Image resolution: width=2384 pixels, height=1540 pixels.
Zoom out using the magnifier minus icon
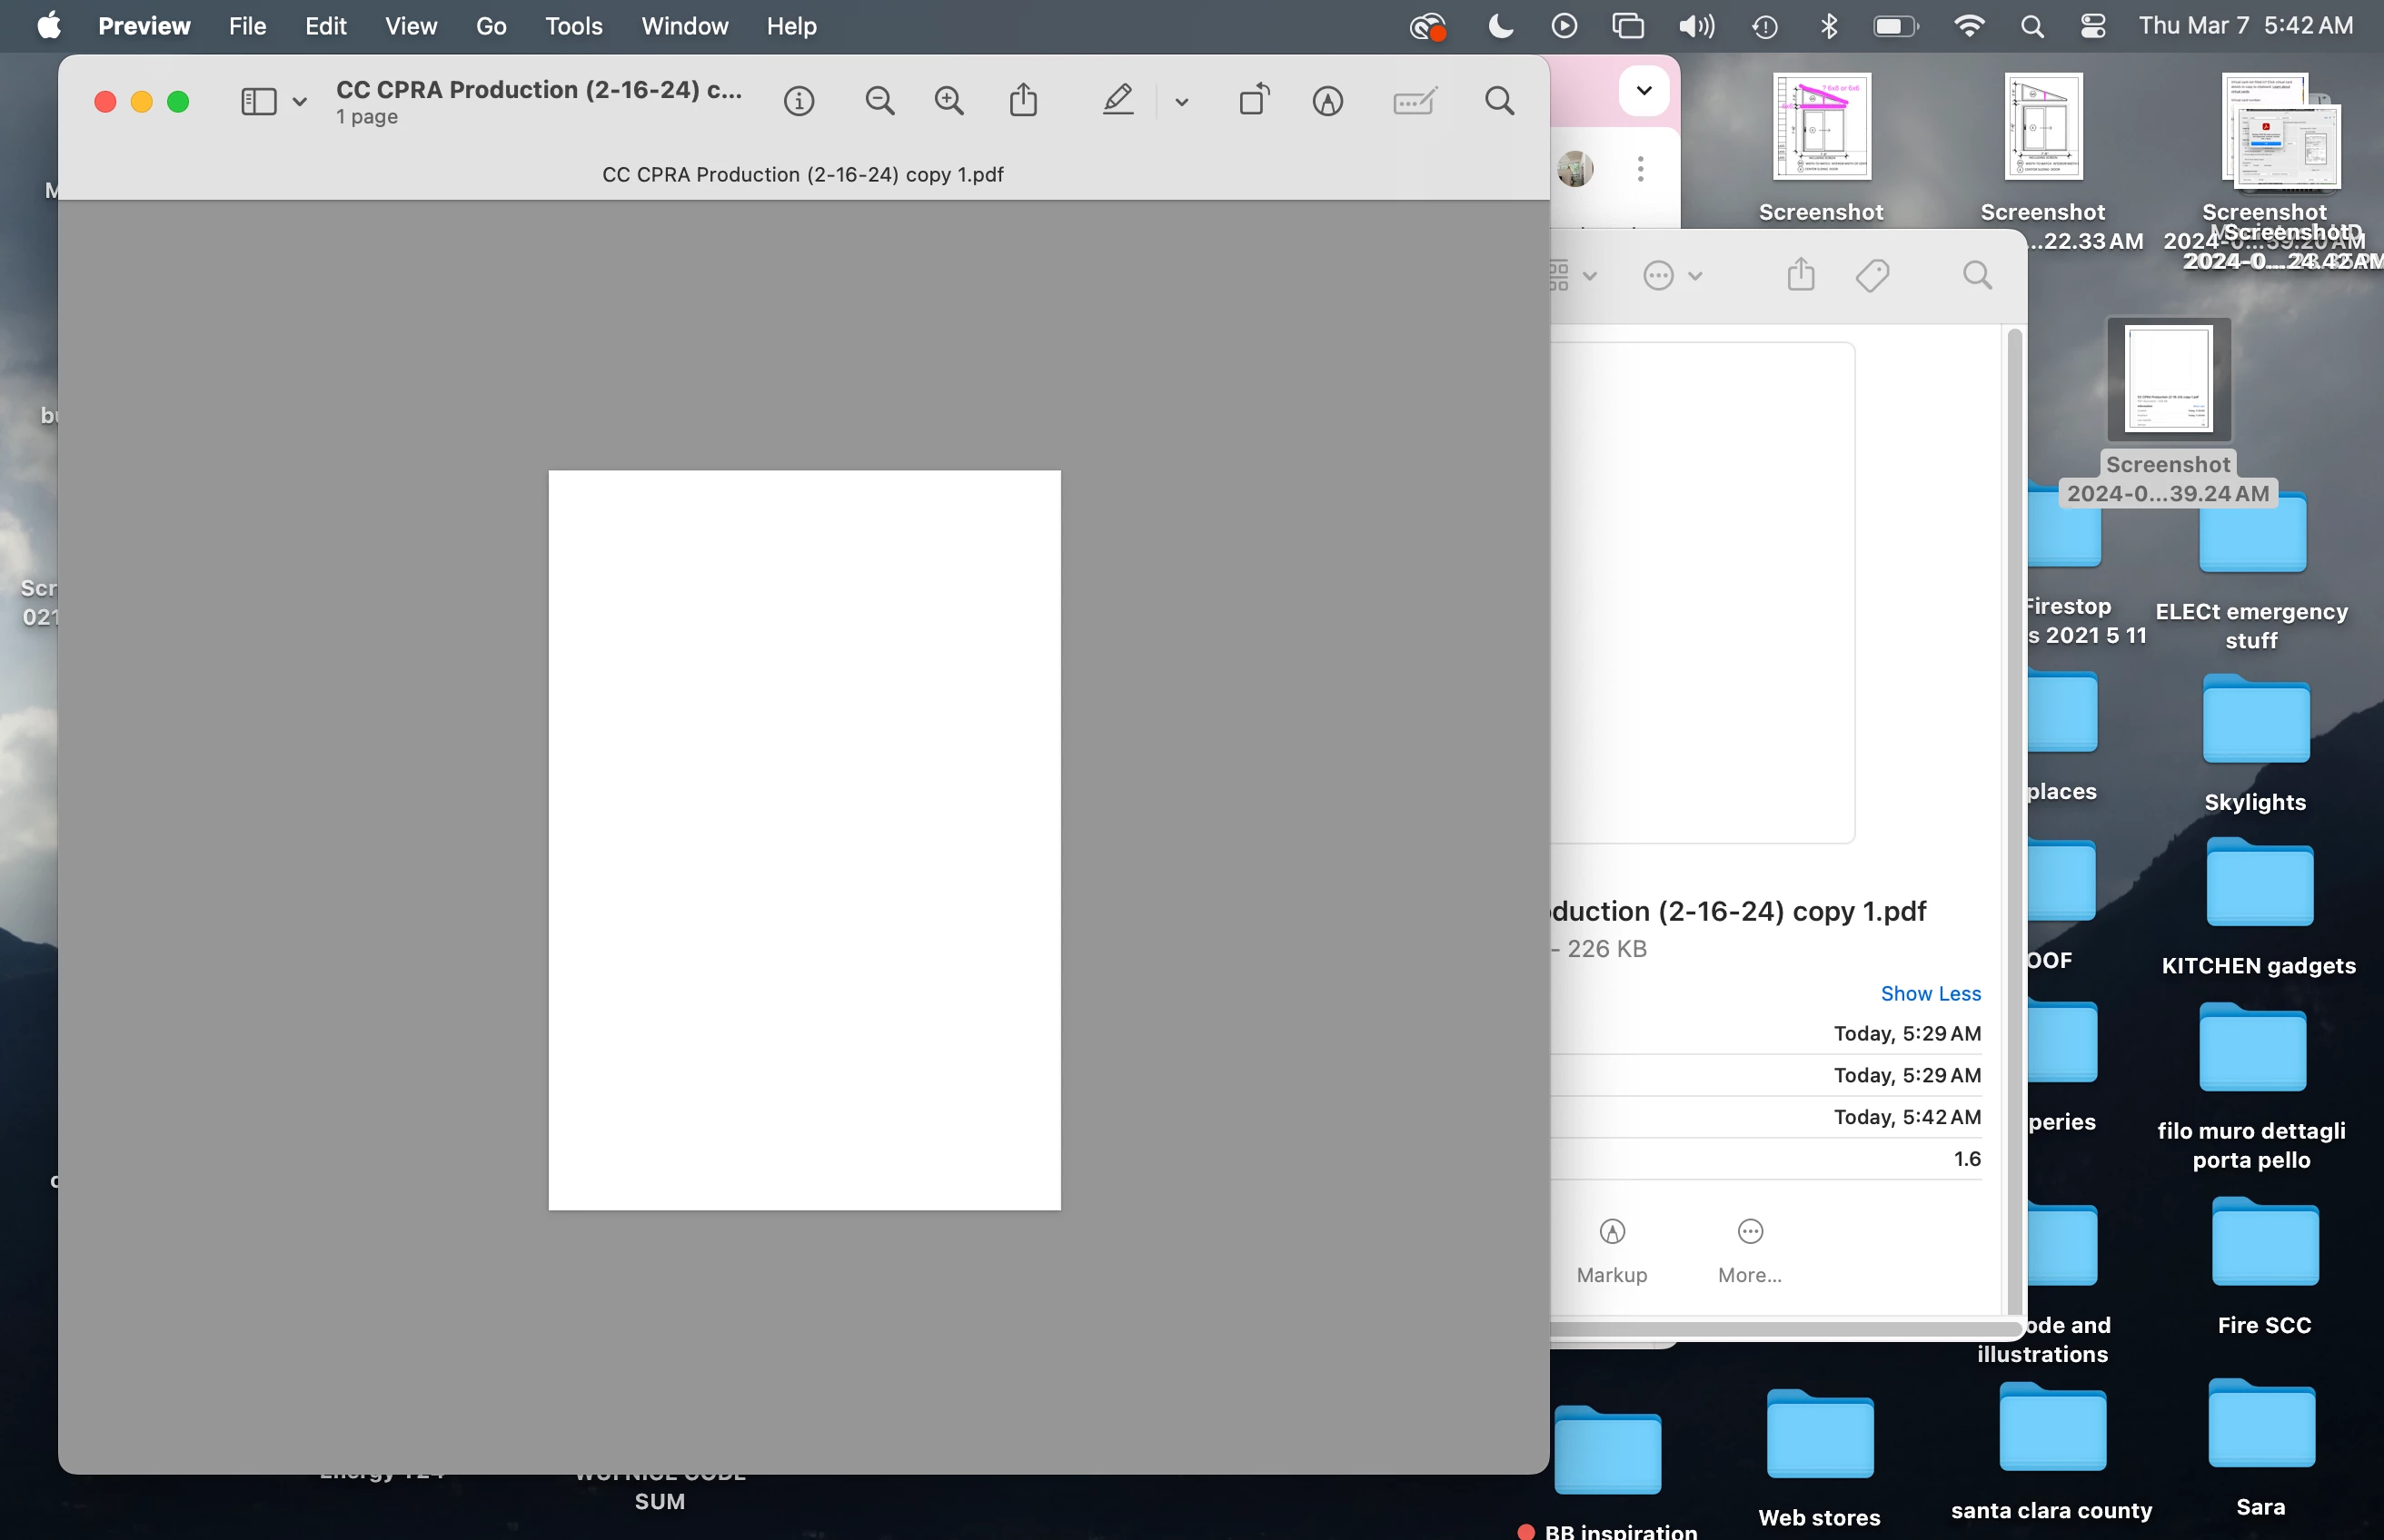point(879,101)
